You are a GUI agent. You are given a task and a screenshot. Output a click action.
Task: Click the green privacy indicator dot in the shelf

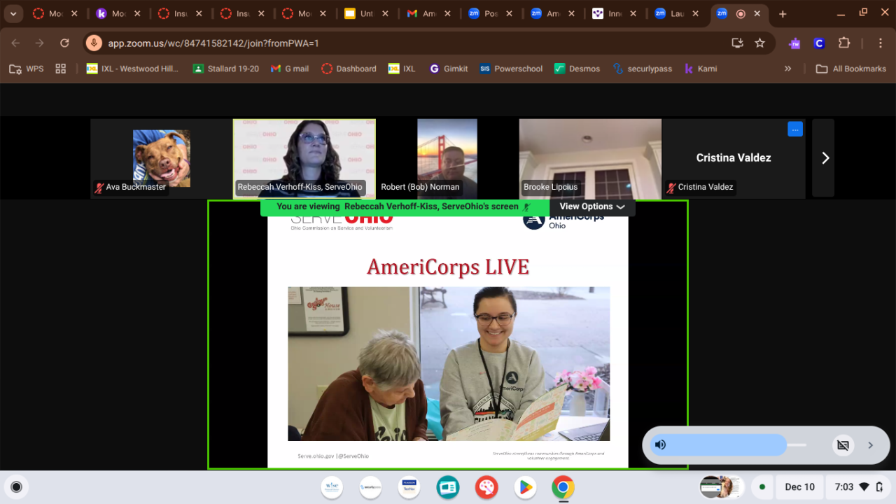point(762,487)
